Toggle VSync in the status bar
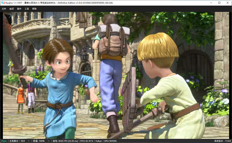The height and width of the screenshot is (143, 232). tap(4, 141)
